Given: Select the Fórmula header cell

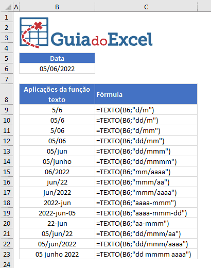Looking at the screenshot, I should click(146, 94).
